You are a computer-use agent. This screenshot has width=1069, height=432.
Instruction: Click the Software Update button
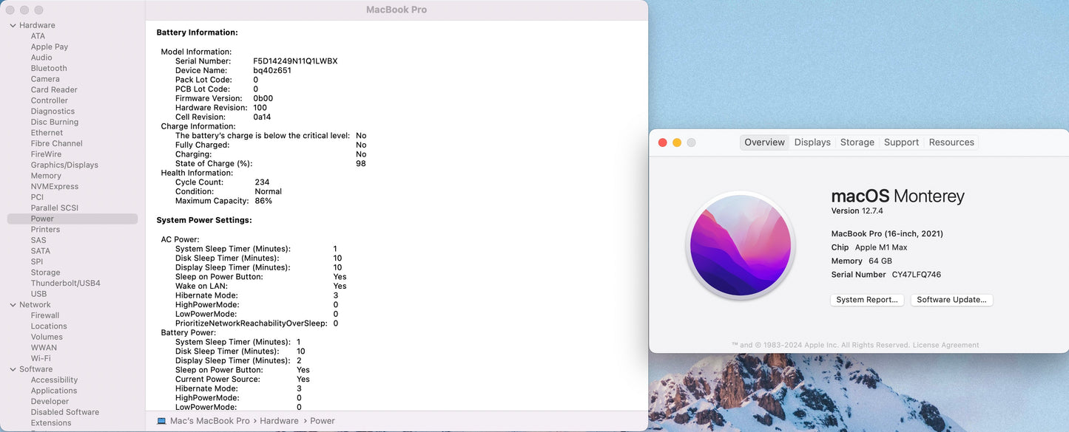click(x=951, y=300)
